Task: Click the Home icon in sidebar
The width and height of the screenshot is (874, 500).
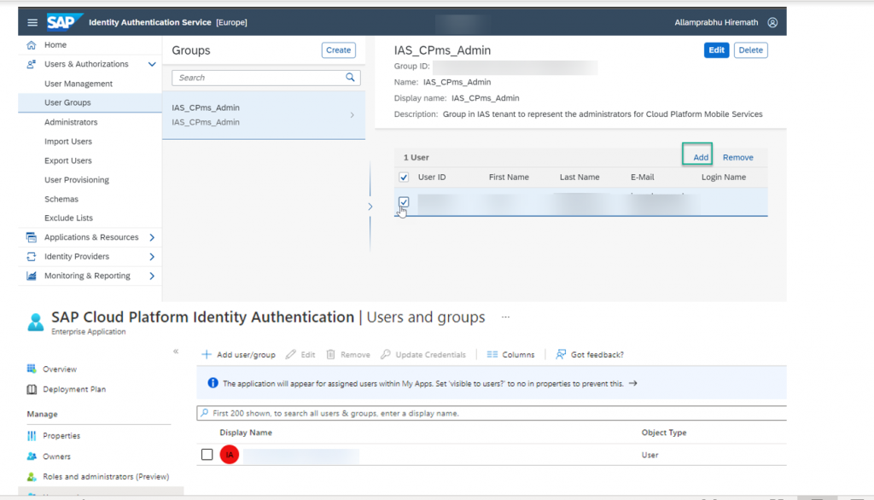Action: 32,44
